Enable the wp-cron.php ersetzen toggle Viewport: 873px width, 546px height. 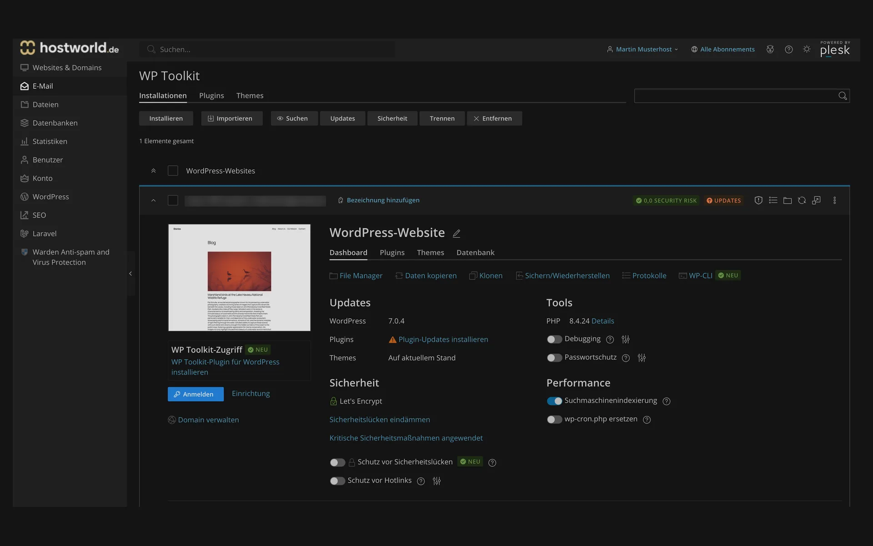tap(554, 420)
